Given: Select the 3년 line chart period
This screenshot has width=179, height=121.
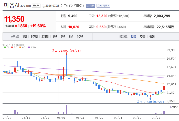Looking at the screenshot, I should 63,37.
